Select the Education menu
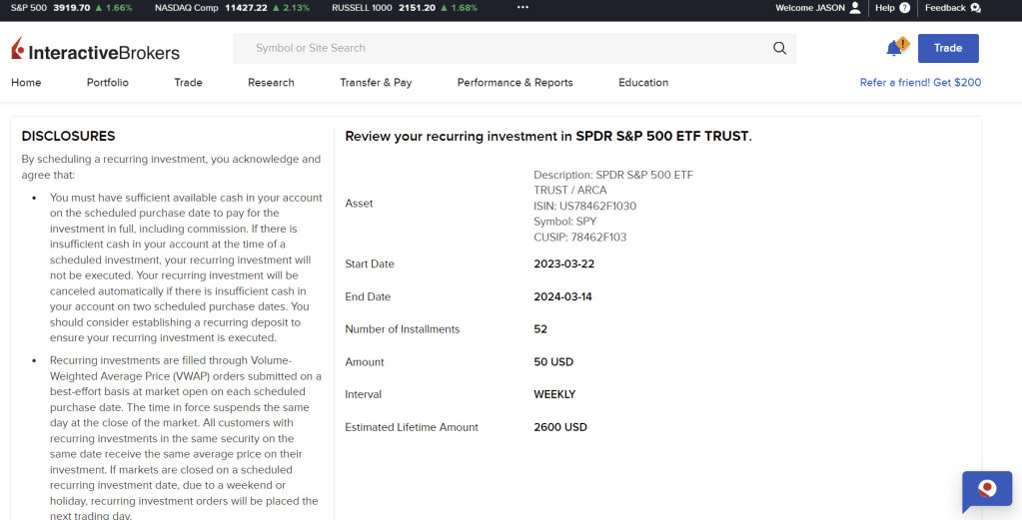Image resolution: width=1022 pixels, height=520 pixels. click(643, 83)
